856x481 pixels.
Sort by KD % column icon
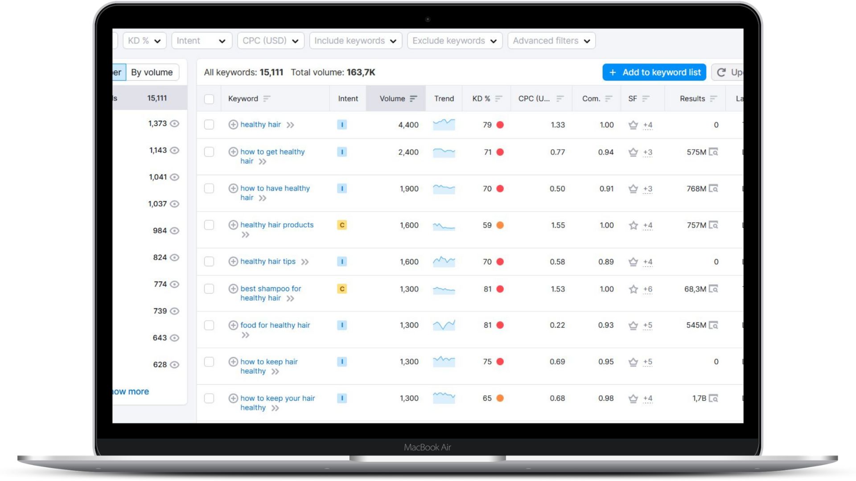pyautogui.click(x=498, y=98)
